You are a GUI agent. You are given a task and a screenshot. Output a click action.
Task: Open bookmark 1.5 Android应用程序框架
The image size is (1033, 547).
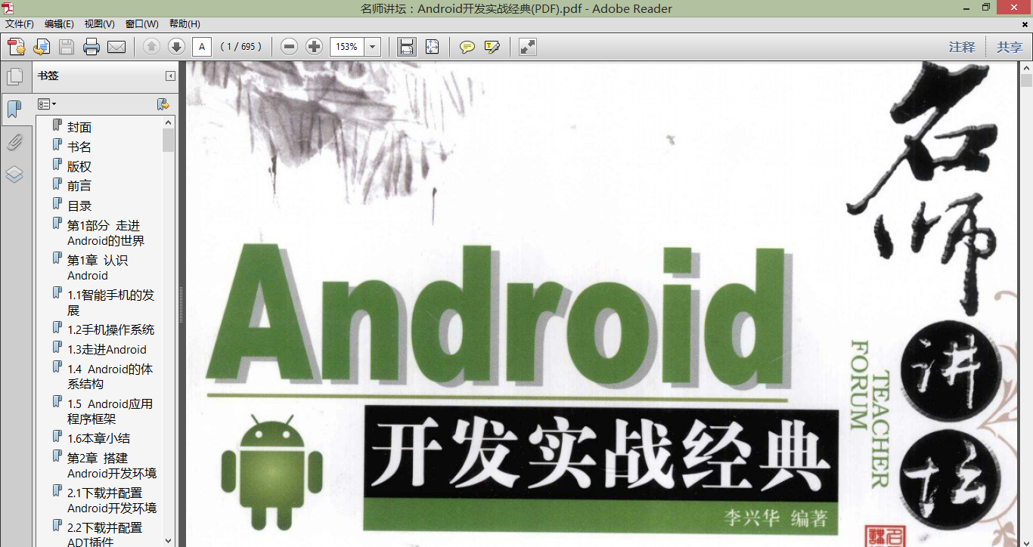110,412
